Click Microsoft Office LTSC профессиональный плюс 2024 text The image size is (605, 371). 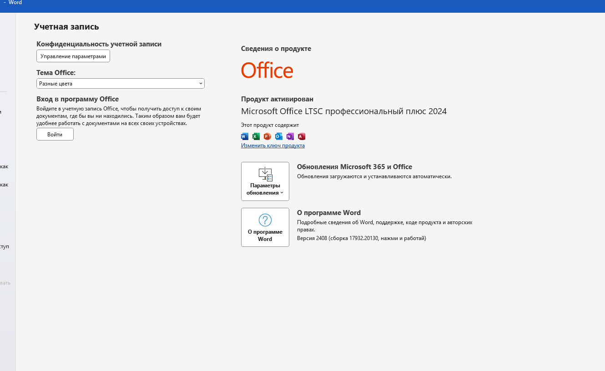[x=344, y=111]
